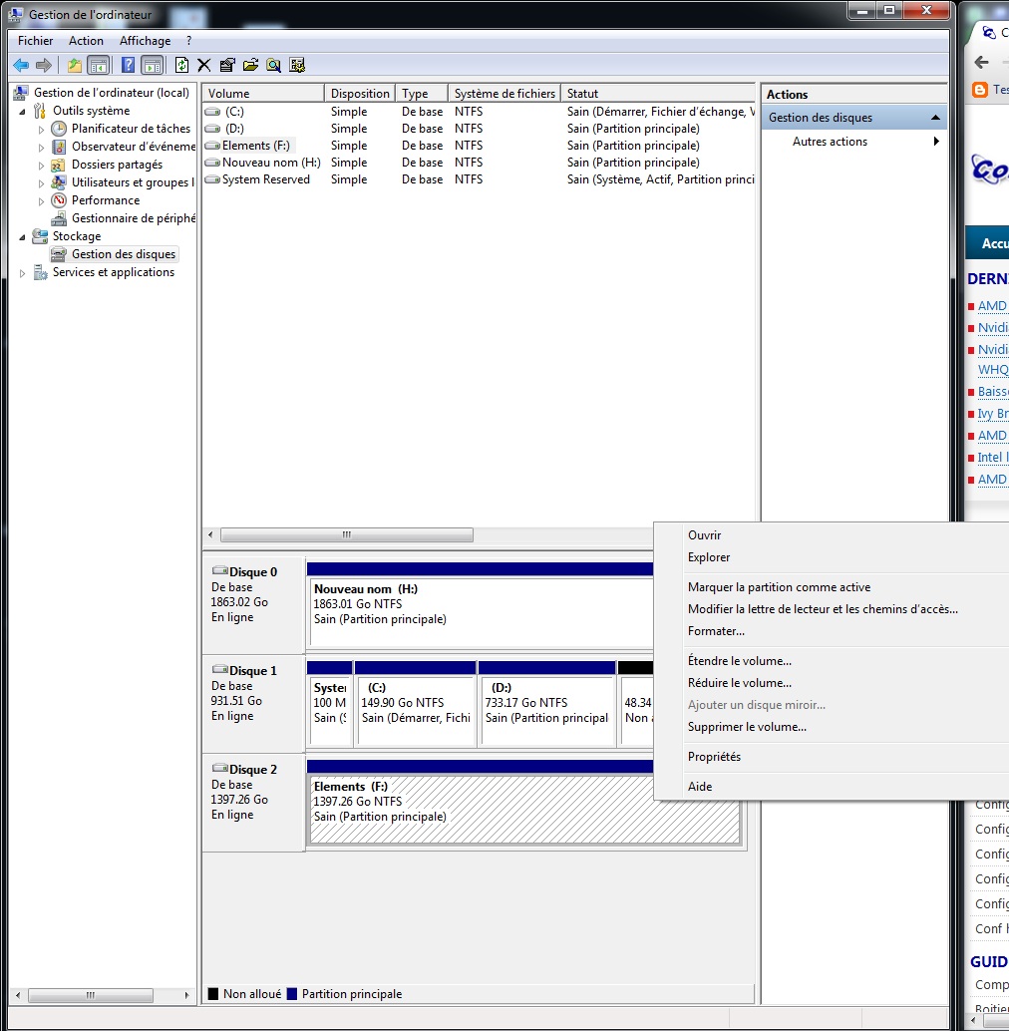Click the Help question mark toolbar icon
1009x1031 pixels.
click(128, 65)
